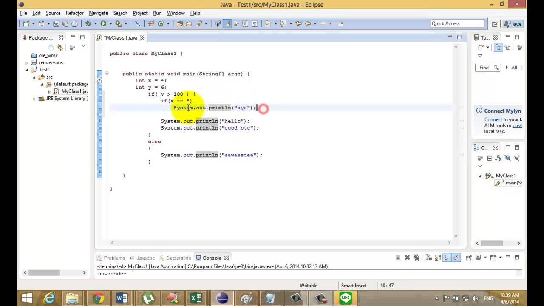
Task: Click the Previous Annotation arrow icon
Action: pyautogui.click(x=283, y=24)
